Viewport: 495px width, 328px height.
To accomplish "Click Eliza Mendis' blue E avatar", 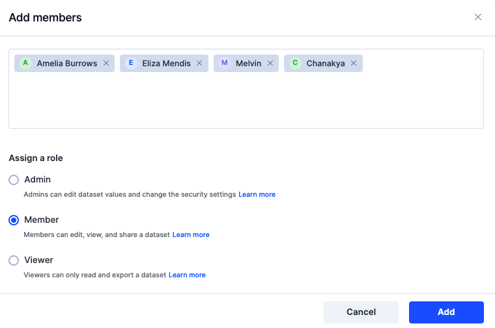I will [x=131, y=63].
